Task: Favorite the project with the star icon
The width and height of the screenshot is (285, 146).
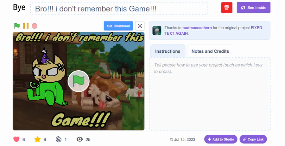Action: coord(37,139)
